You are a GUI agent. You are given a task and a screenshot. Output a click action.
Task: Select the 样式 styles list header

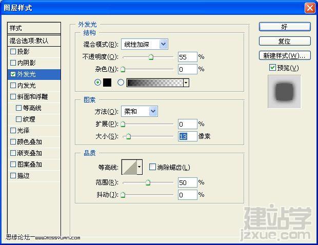(x=34, y=28)
